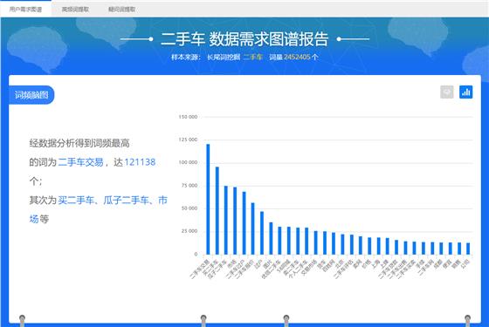Image resolution: width=489 pixels, height=327 pixels.
Task: Switch to the 用户需求图谱 tab
Action: 25,10
